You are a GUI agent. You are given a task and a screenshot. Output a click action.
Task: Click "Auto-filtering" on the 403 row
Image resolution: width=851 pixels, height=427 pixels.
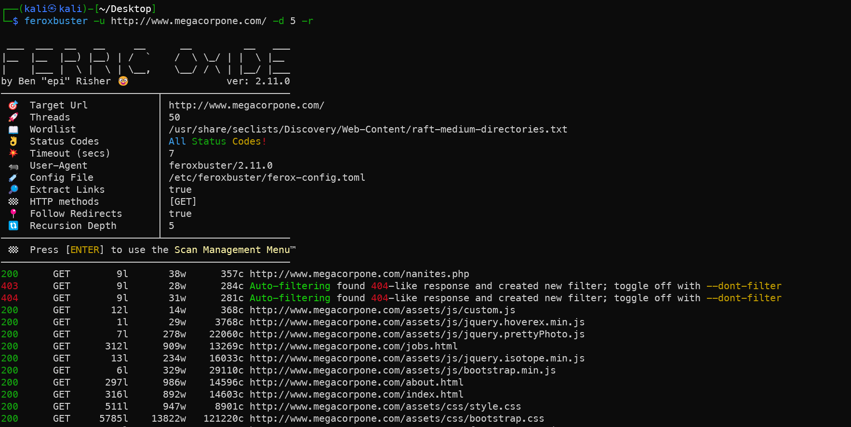(290, 286)
